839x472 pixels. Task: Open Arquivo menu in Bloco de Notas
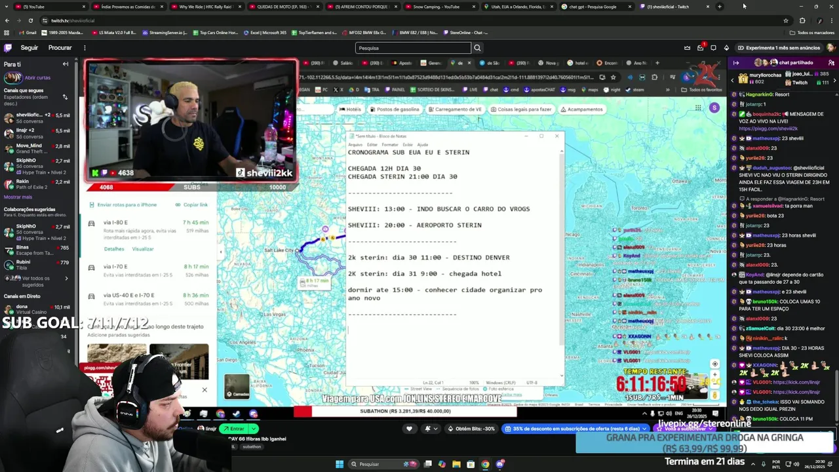(355, 144)
